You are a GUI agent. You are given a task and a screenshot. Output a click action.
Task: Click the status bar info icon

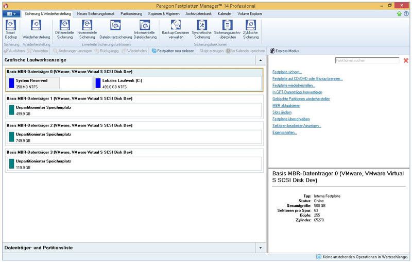319,257
